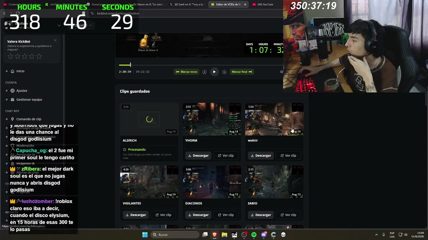The image size is (428, 240).
Task: Click the Clips guardados heading
Action: (x=135, y=91)
